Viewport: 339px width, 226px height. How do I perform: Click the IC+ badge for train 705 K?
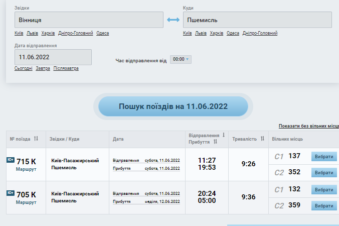[11, 193]
